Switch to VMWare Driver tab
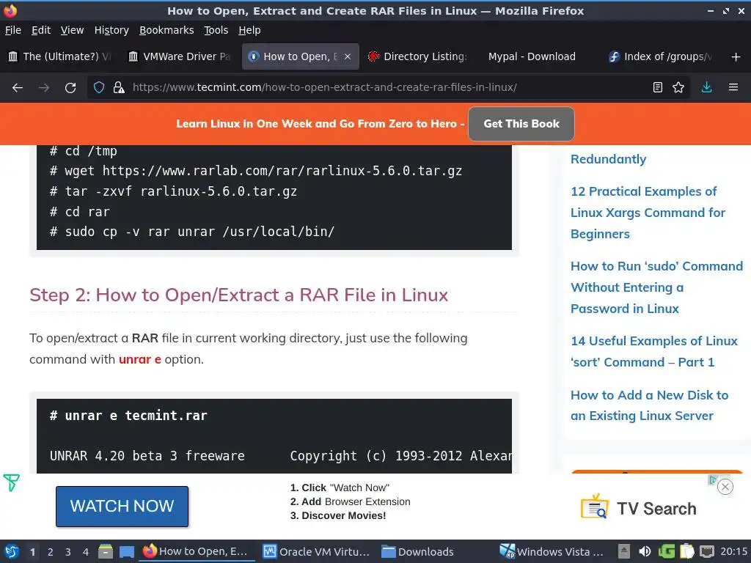The image size is (751, 563). 180,56
